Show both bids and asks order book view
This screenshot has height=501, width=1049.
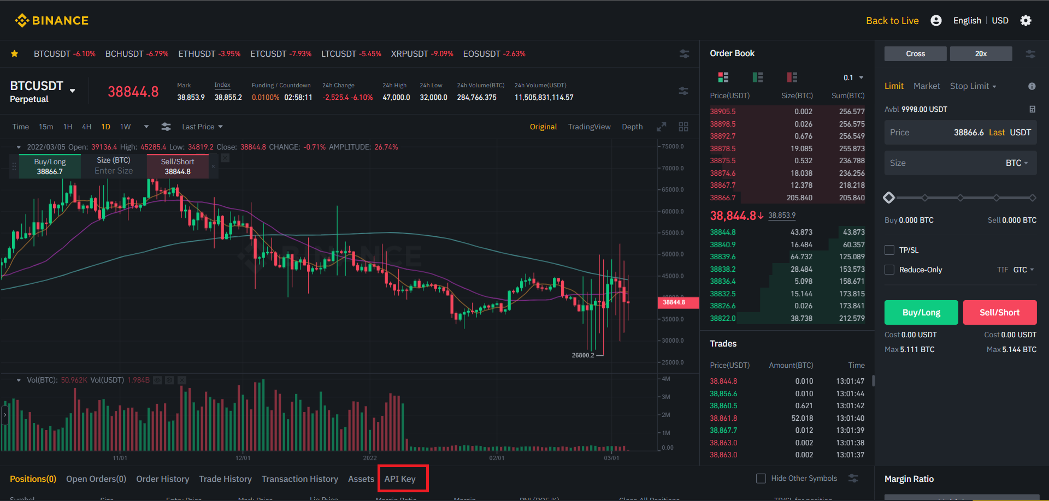tap(723, 77)
